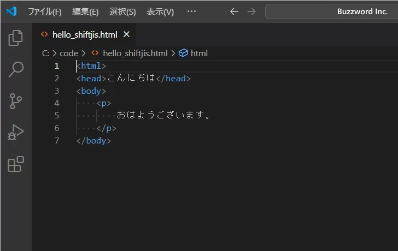This screenshot has width=398, height=251.
Task: Click the opening <head> tag
Action: click(x=91, y=79)
